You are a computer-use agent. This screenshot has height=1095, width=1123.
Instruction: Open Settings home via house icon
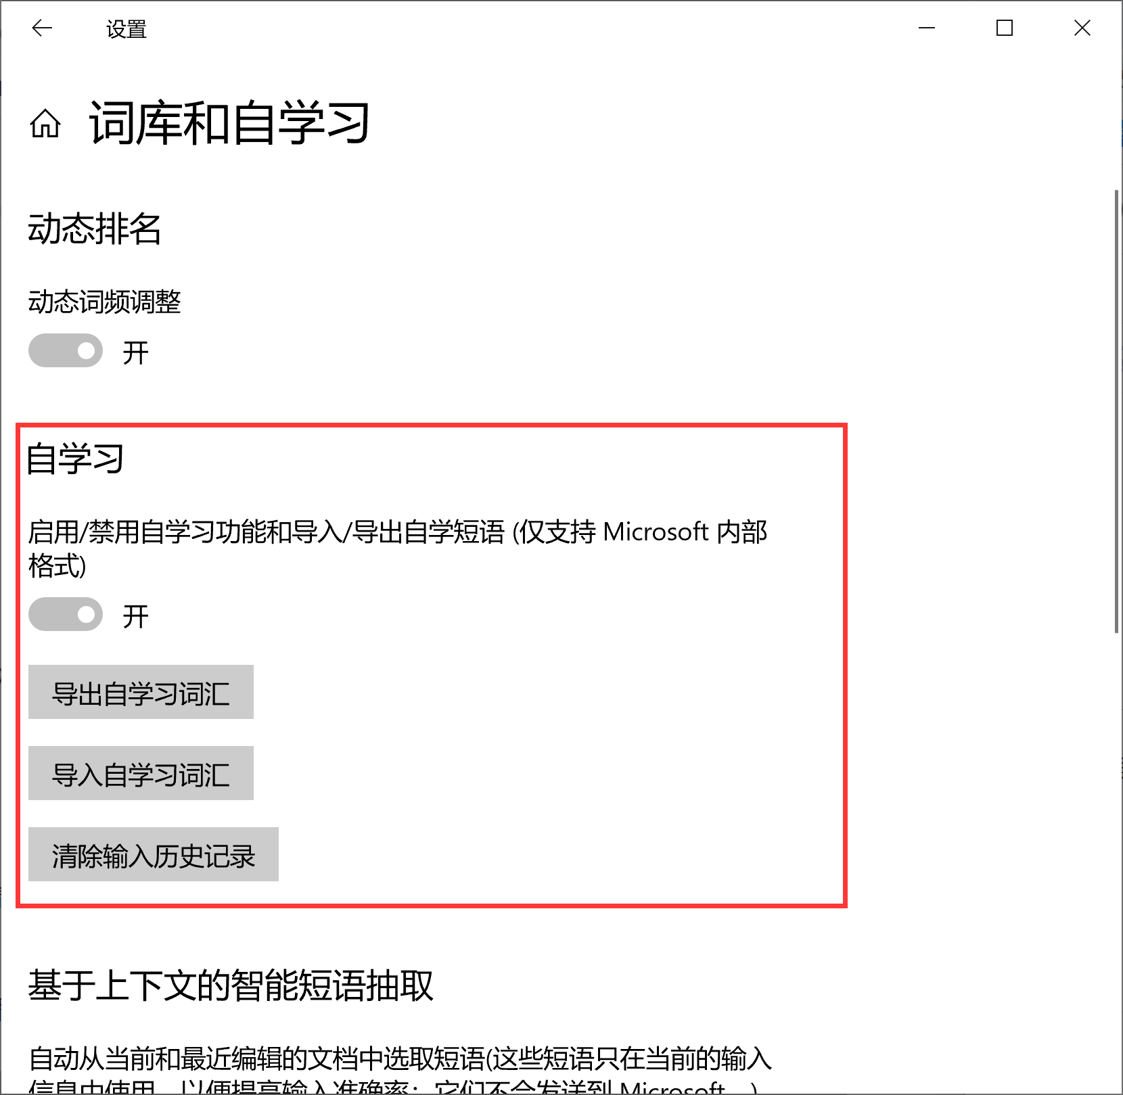pyautogui.click(x=45, y=123)
